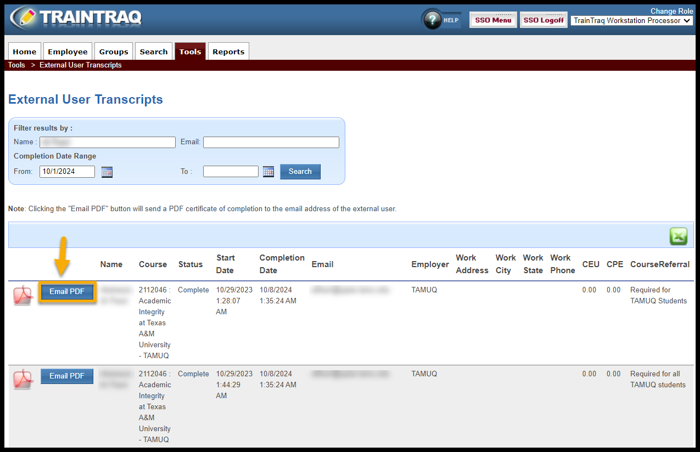
Task: Click the Excel export icon
Action: (678, 236)
